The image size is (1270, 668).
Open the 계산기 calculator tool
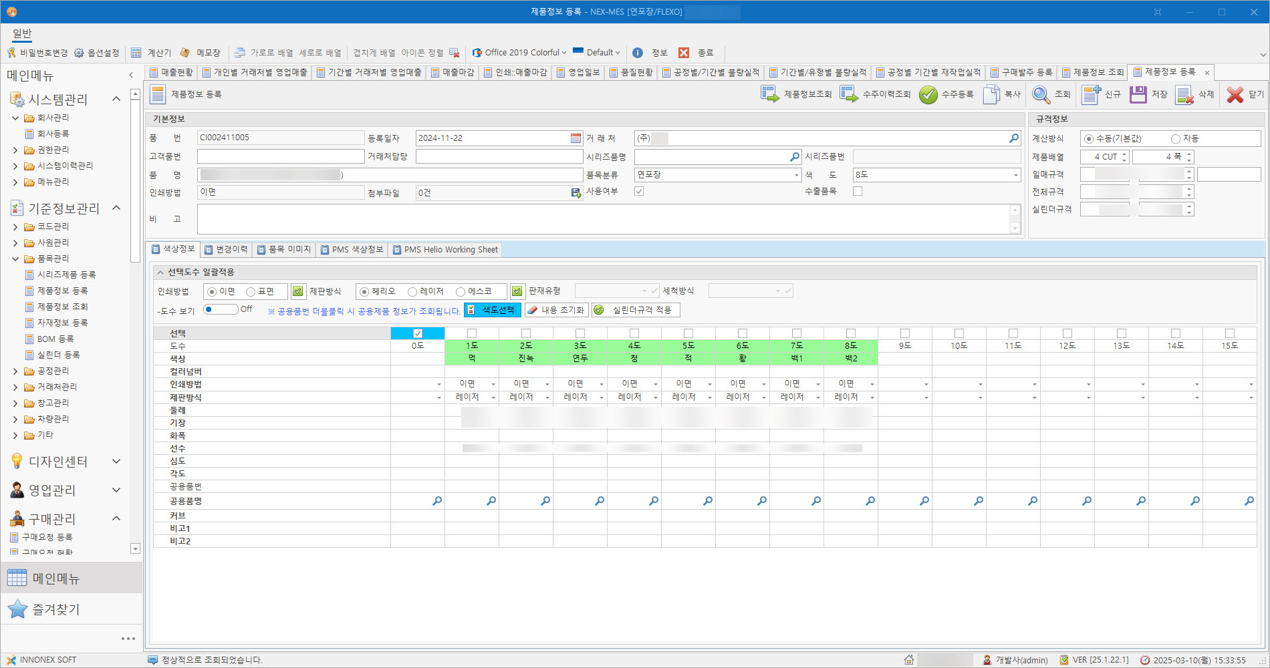[x=152, y=53]
